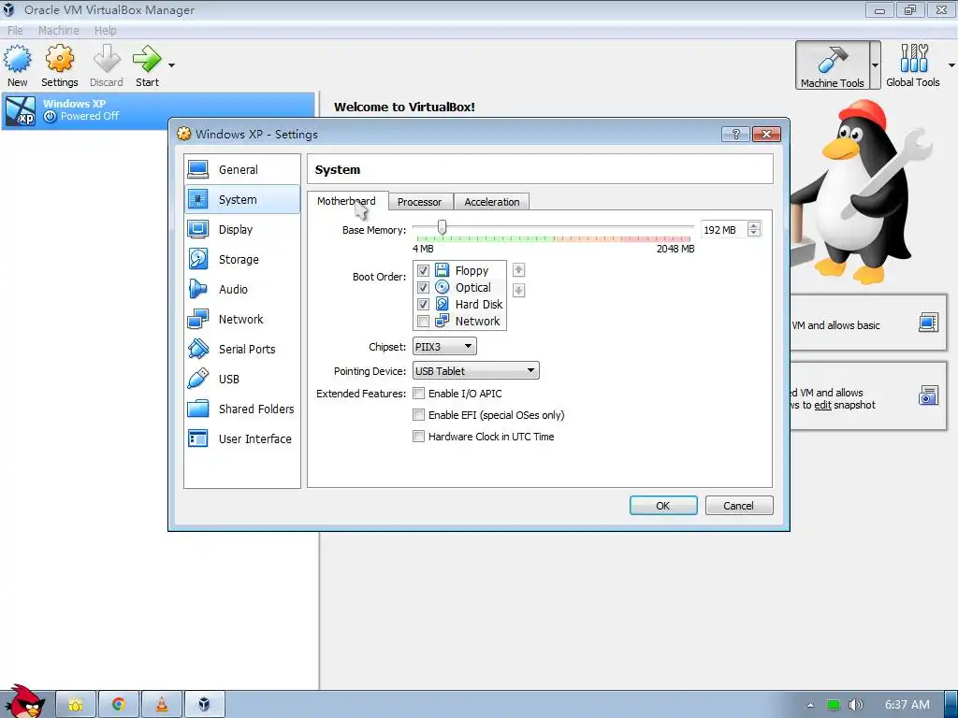
Task: Show hidden system tray icons
Action: (x=810, y=705)
